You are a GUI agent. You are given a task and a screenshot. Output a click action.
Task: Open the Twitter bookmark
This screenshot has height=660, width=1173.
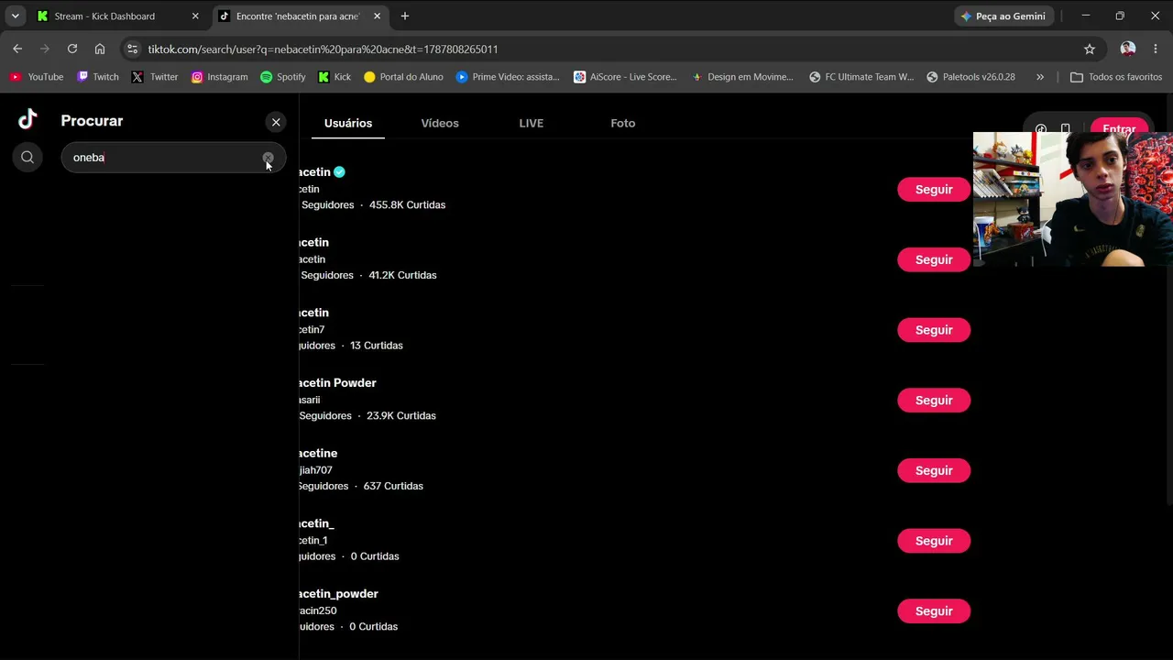(x=155, y=77)
